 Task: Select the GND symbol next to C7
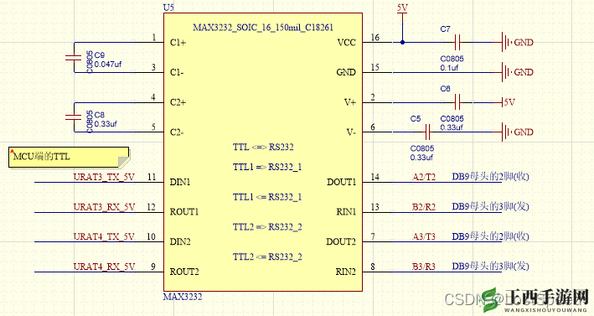pyautogui.click(x=517, y=42)
